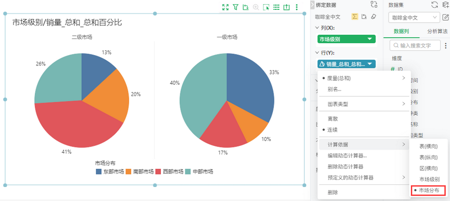Activate the rectangular selection cursor tool
Screen dimensions: 450x201
tap(266, 7)
